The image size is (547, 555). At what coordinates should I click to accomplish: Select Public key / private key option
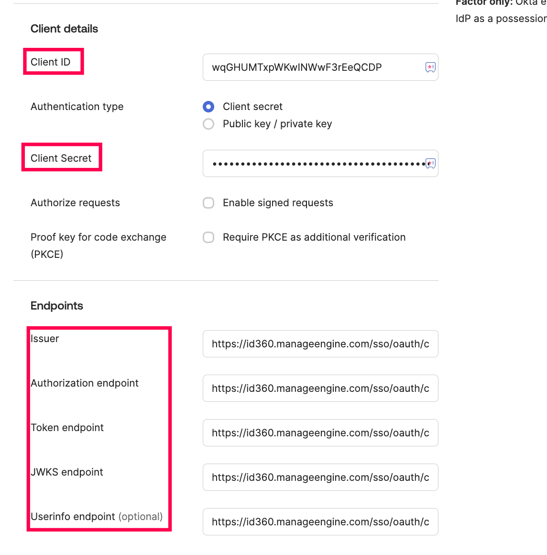click(208, 124)
